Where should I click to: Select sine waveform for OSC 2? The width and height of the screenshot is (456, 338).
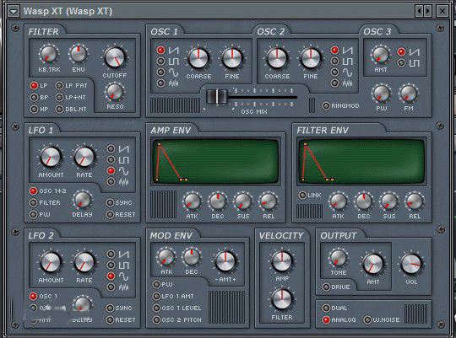[335, 72]
